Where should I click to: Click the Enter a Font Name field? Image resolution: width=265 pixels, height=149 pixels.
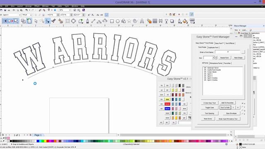point(227,52)
